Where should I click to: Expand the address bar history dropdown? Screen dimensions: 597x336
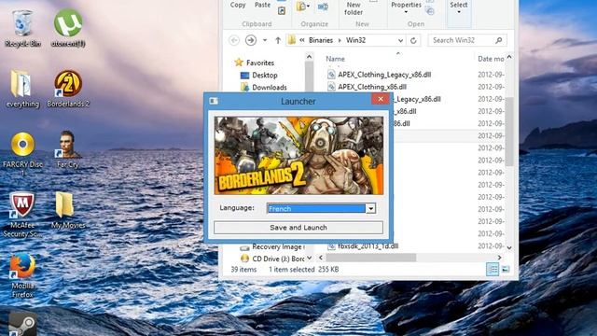click(x=400, y=40)
